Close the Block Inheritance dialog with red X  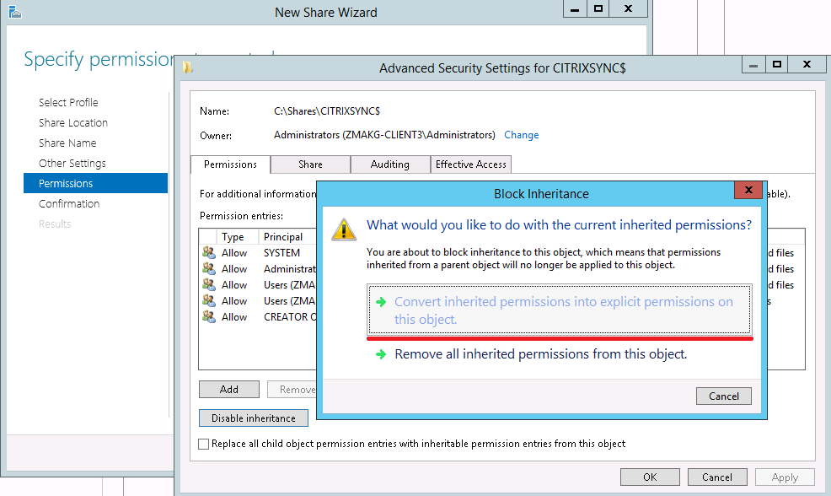pos(748,191)
